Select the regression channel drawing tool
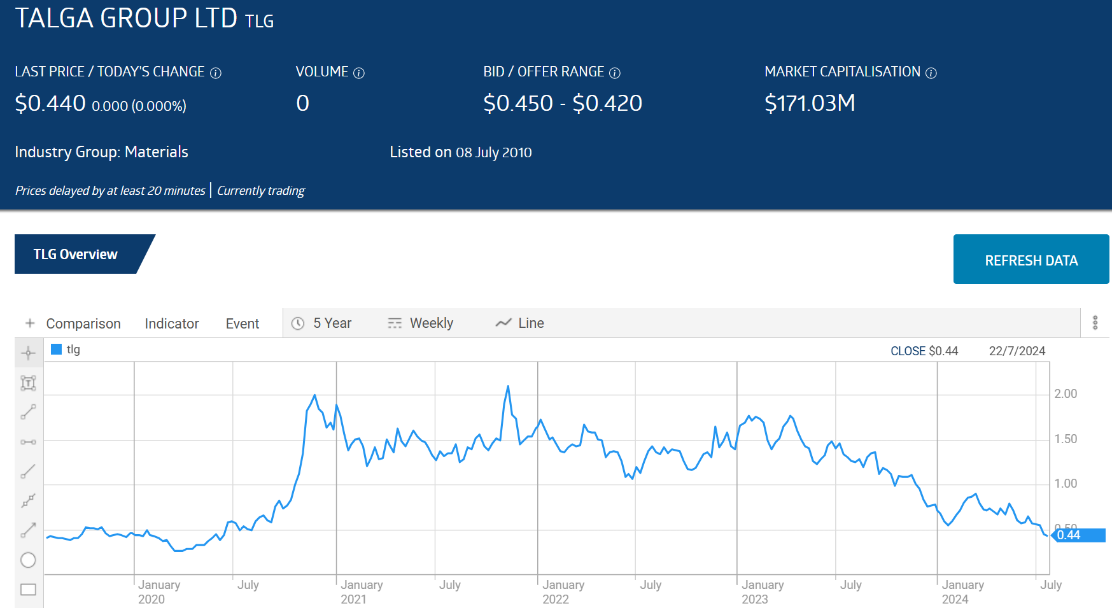 coord(28,500)
